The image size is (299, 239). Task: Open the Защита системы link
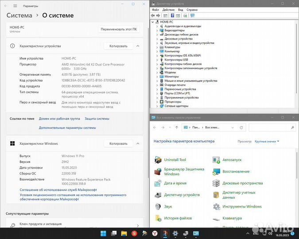click(97, 119)
